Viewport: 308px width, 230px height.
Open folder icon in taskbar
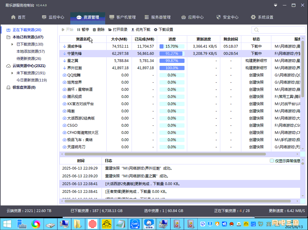tap(78, 224)
